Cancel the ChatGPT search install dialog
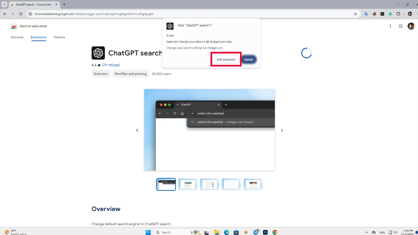418x235 pixels. click(x=248, y=60)
